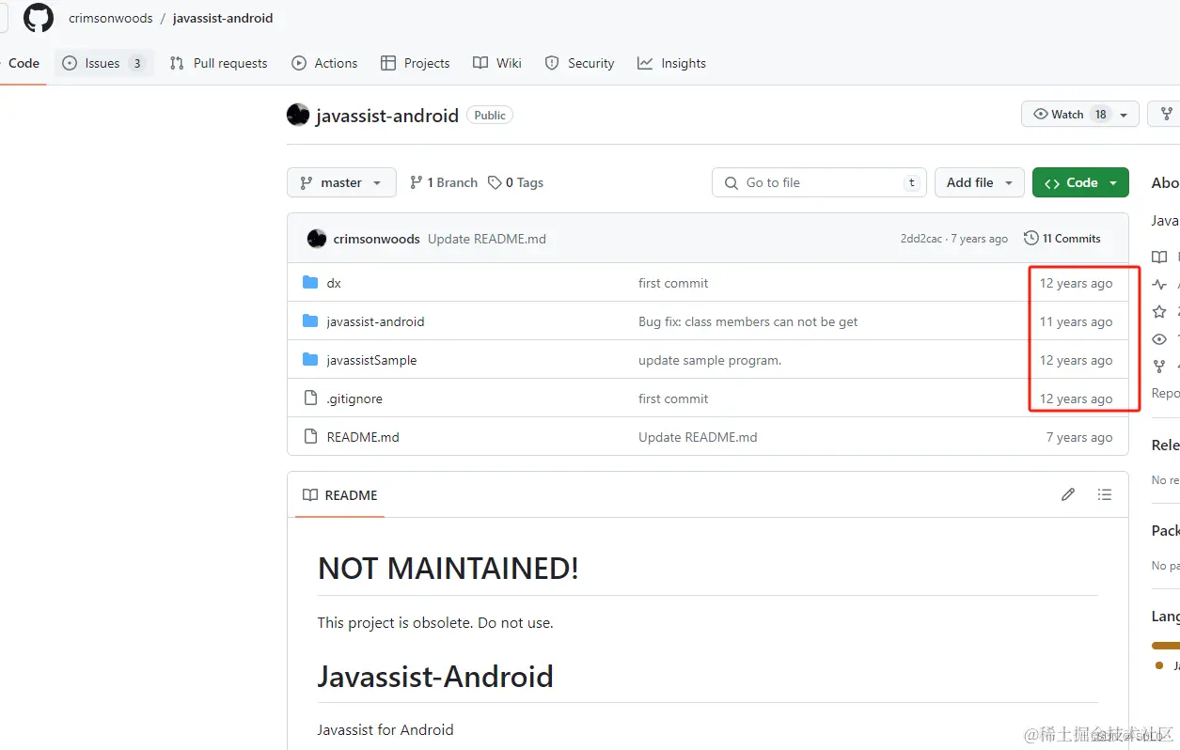Click the 7 years ago timestamp of README.md

coord(1079,437)
